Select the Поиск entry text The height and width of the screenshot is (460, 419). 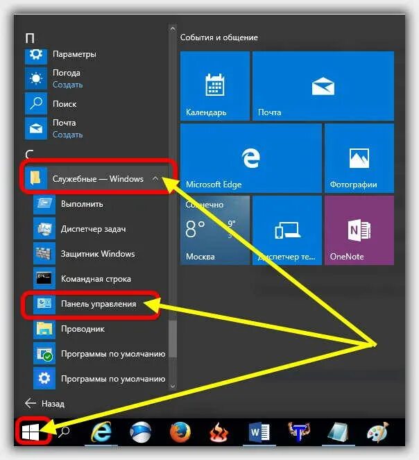pos(65,104)
